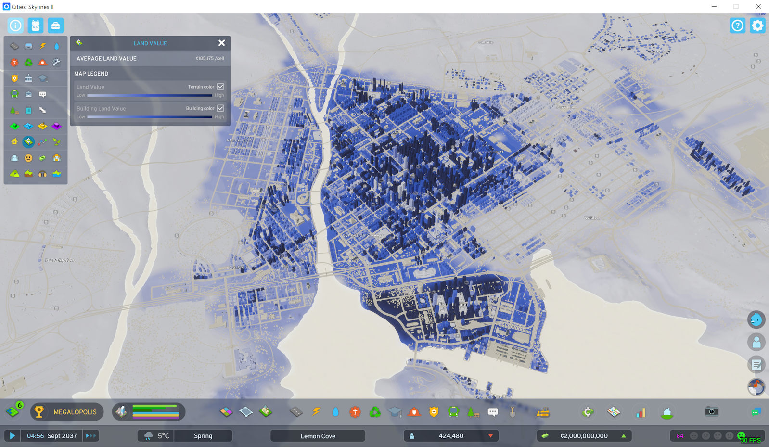Open the Transportation map lines overview
The width and height of the screenshot is (769, 447).
pyautogui.click(x=614, y=412)
